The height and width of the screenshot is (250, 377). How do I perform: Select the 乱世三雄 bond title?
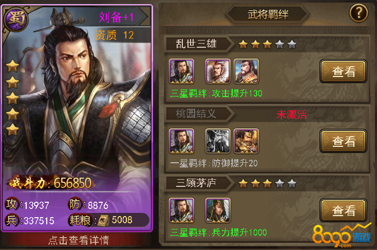[x=196, y=44]
